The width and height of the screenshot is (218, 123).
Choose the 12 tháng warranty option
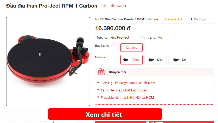coord(131,48)
